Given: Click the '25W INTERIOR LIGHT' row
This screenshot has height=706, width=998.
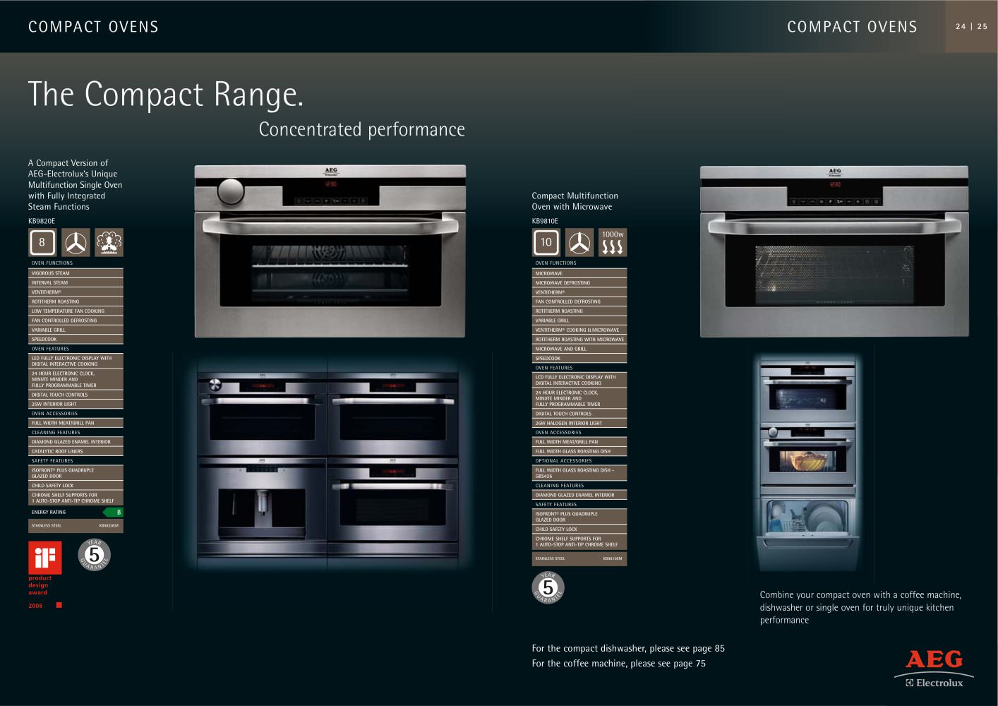Looking at the screenshot, I should click(76, 405).
